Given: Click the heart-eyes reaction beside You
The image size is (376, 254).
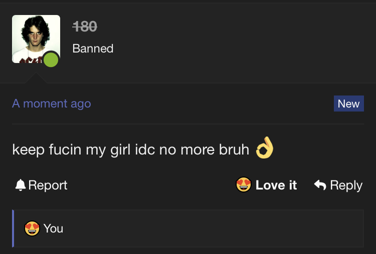Looking at the screenshot, I should pyautogui.click(x=32, y=228).
